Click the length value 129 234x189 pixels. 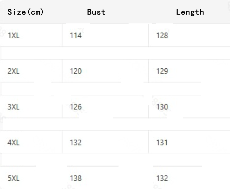click(162, 71)
